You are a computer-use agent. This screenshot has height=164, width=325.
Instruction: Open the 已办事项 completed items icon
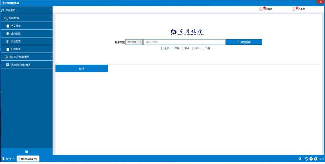click(x=294, y=9)
